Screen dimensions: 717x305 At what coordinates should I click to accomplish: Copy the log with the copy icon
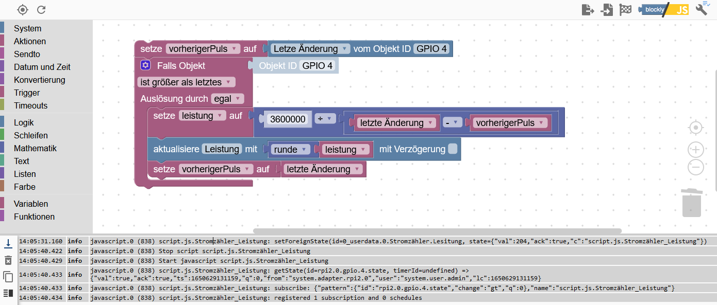tap(8, 277)
